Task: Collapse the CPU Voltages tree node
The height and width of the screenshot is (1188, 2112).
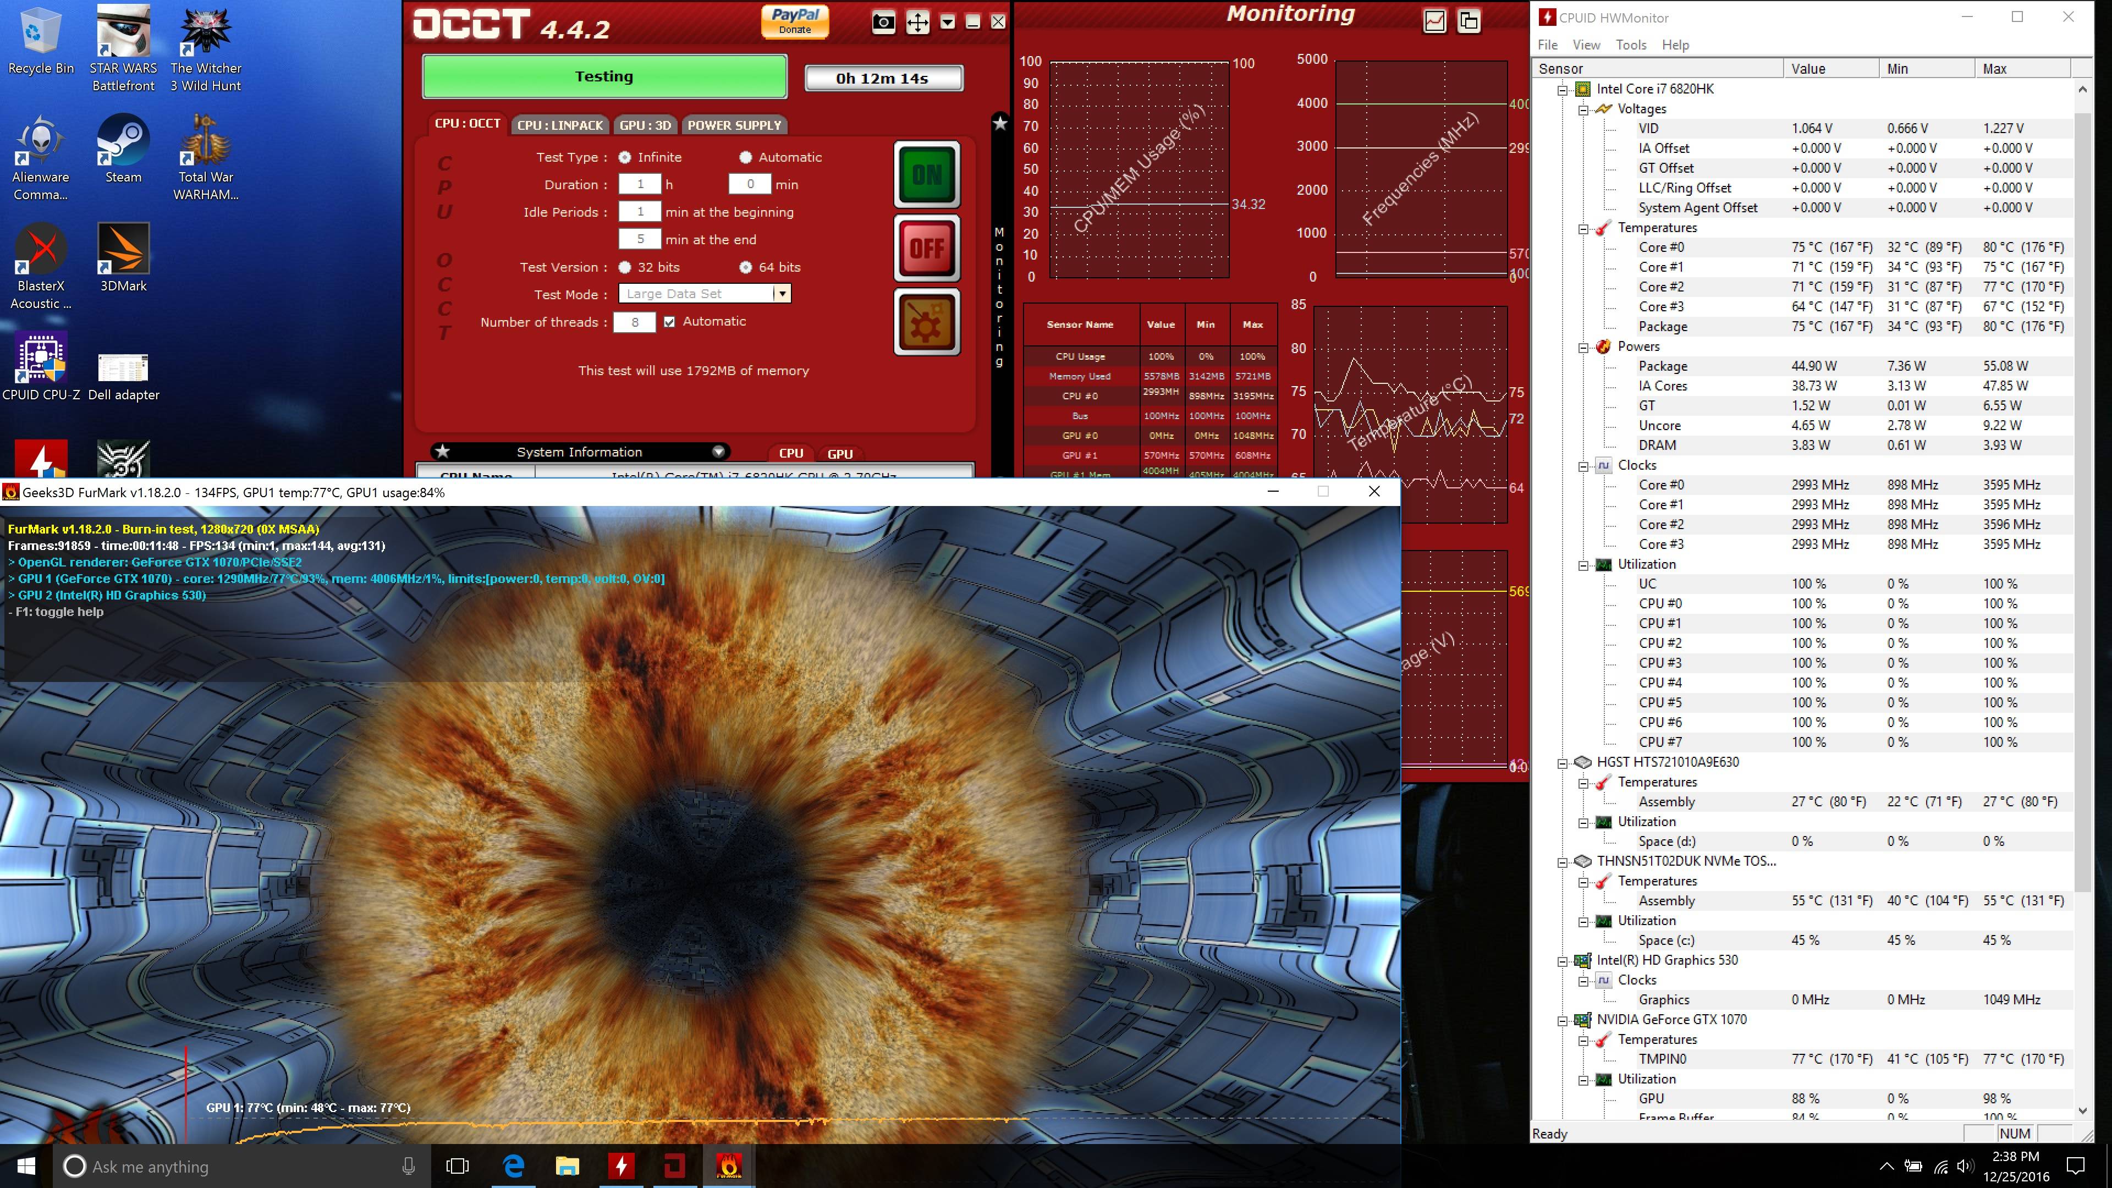Action: [x=1583, y=109]
